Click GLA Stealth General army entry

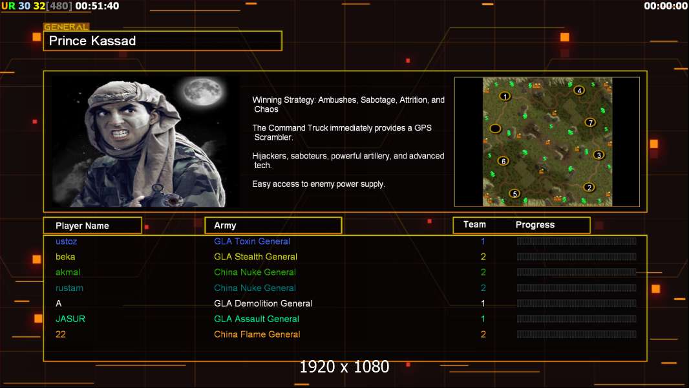pyautogui.click(x=255, y=257)
